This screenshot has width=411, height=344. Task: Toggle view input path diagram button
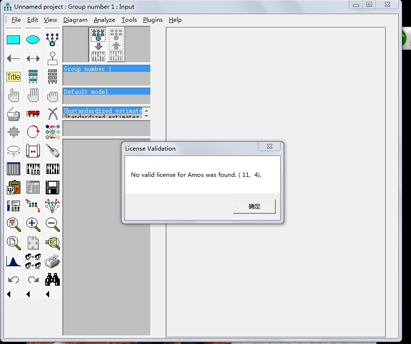(x=98, y=45)
